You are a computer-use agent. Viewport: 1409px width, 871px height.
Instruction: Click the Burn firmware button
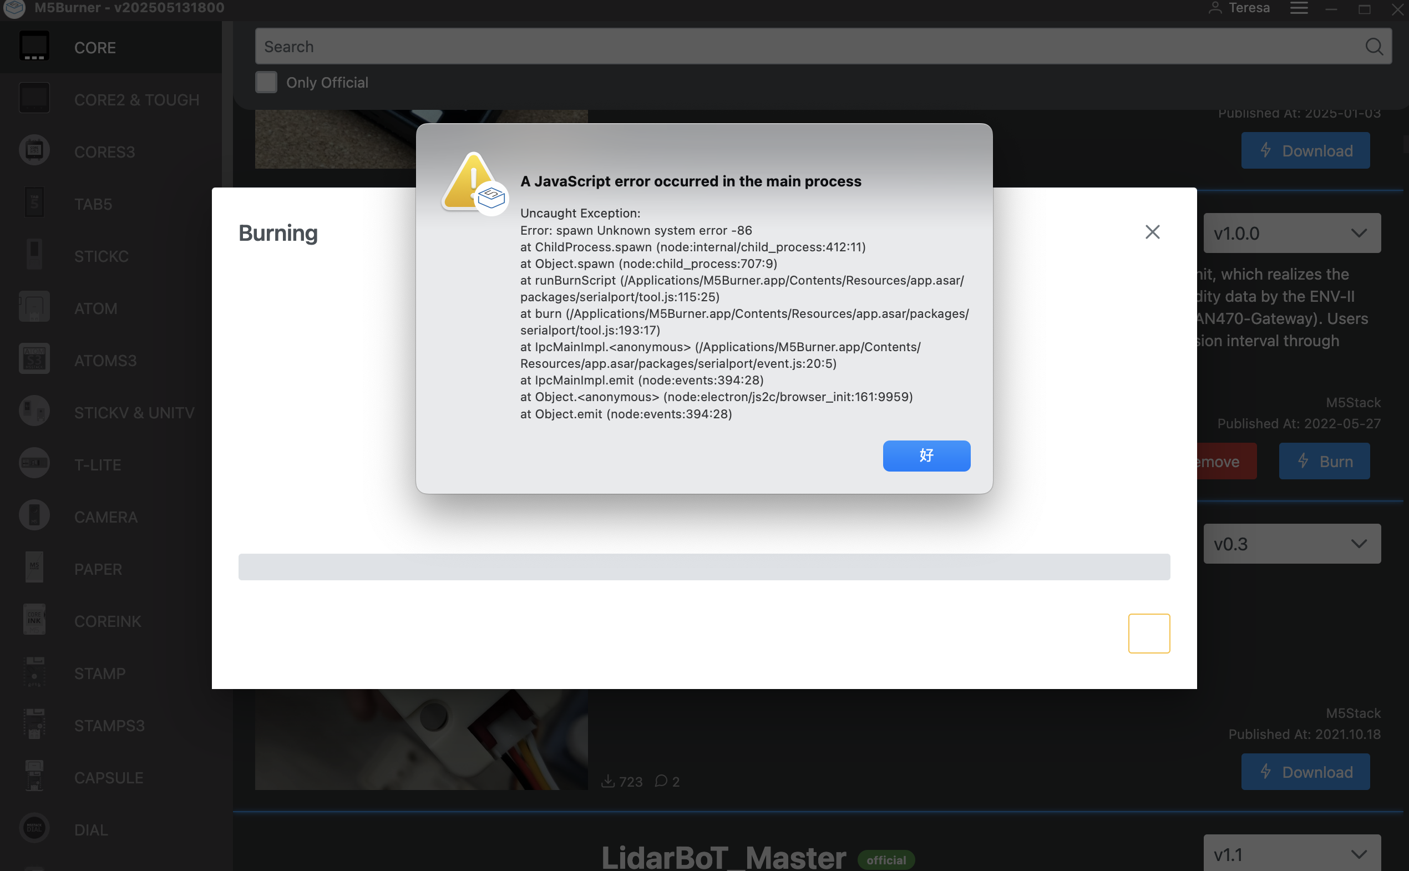click(x=1324, y=462)
